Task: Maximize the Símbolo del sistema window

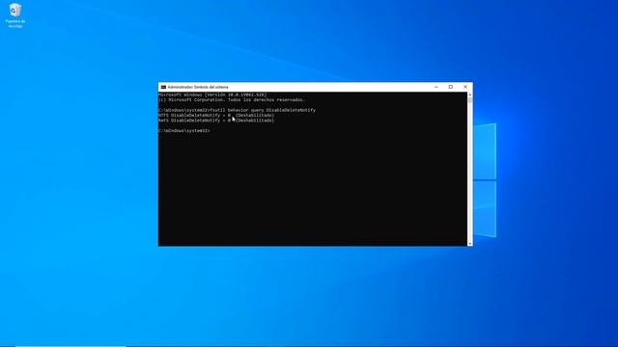Action: (451, 87)
